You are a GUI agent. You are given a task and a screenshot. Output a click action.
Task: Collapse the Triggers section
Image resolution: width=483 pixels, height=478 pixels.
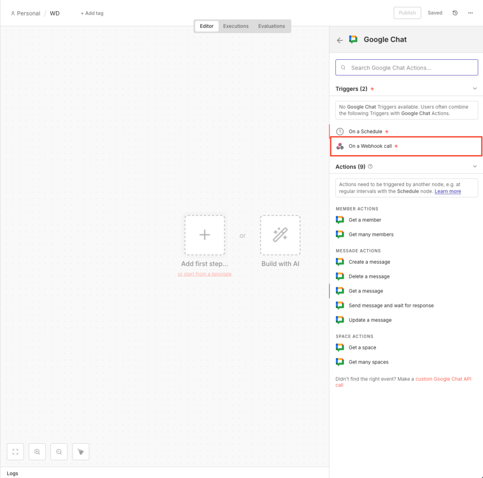[475, 89]
